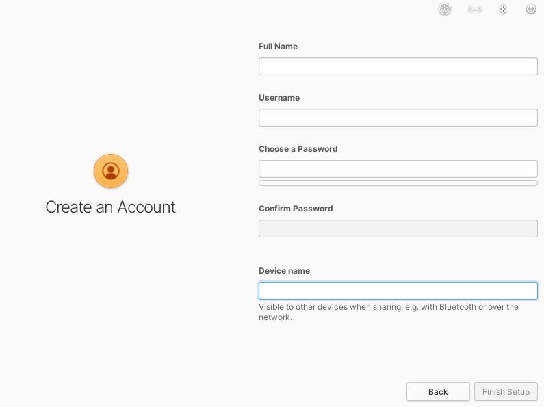
Task: Open the Bluetooth indicator icon
Action: (503, 9)
